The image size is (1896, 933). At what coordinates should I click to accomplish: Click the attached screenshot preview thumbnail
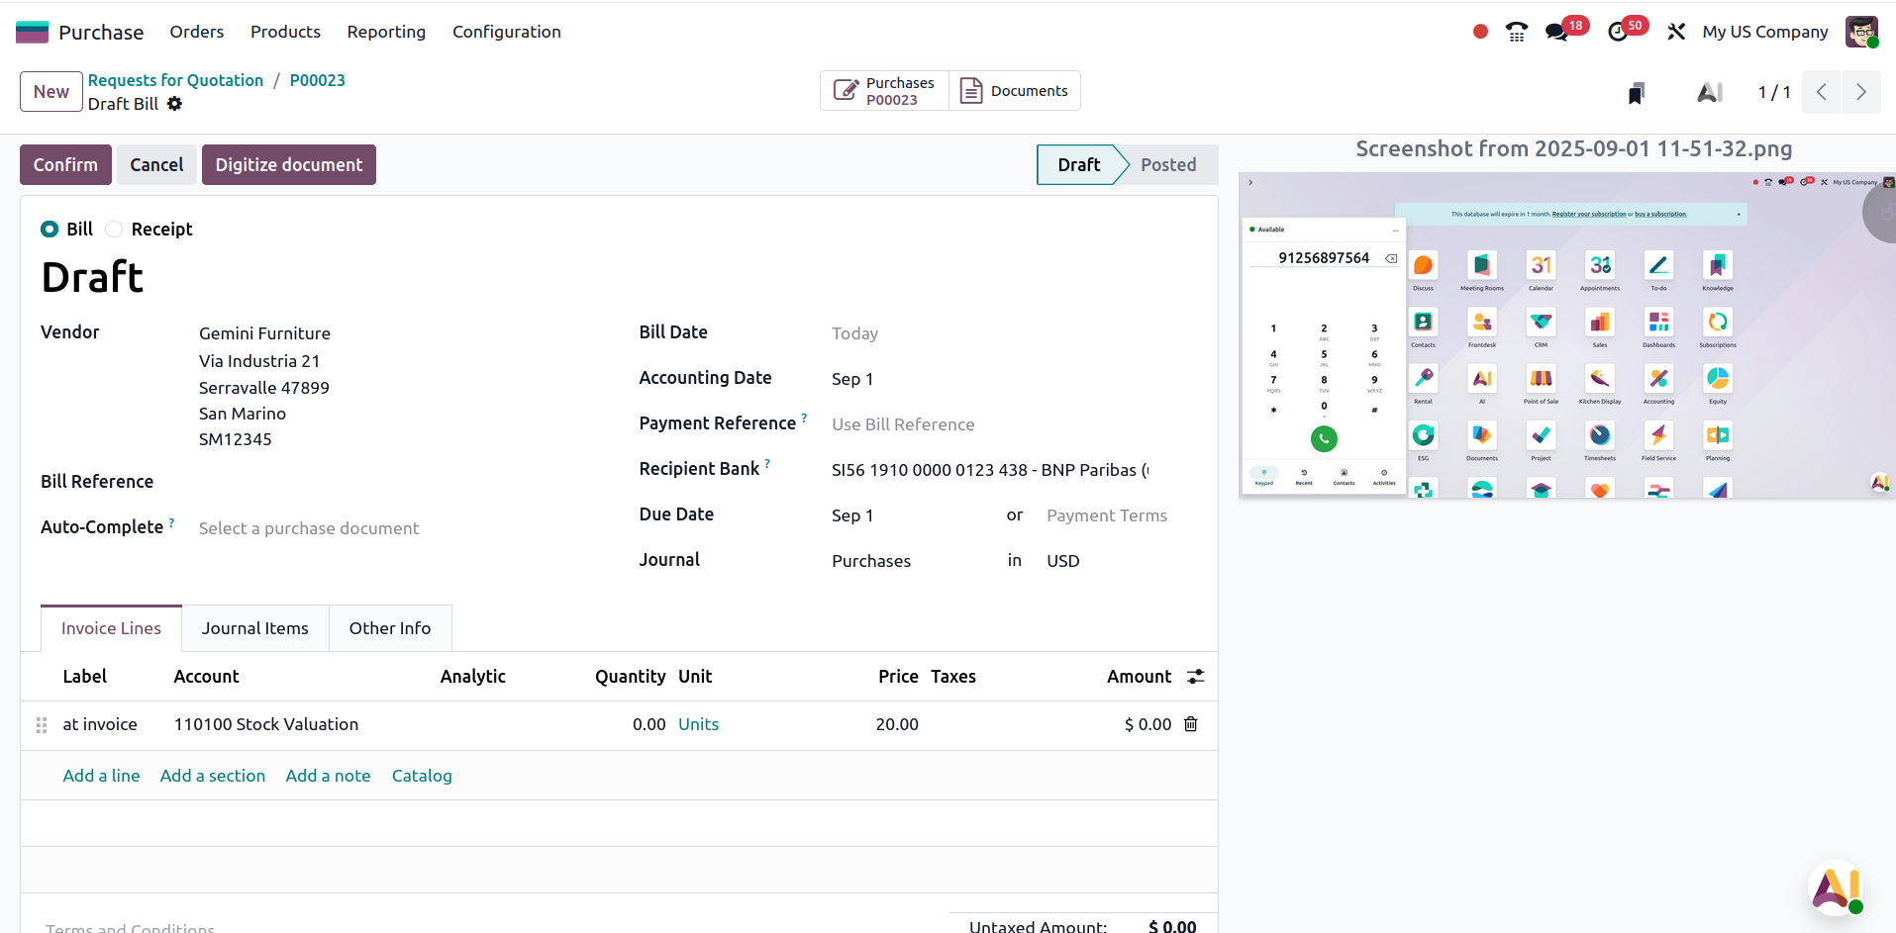pyautogui.click(x=1566, y=334)
